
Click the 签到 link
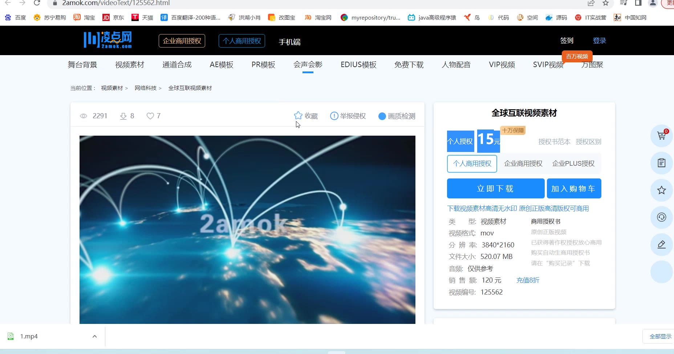point(567,41)
